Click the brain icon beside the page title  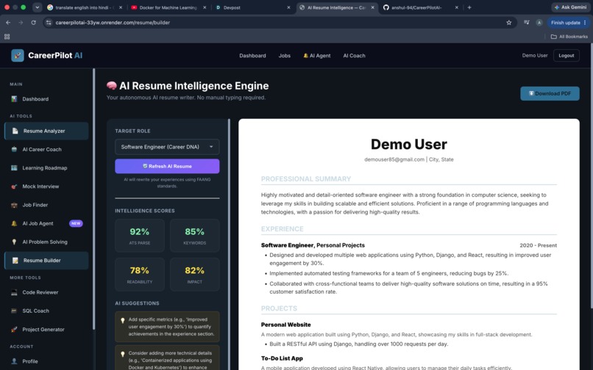click(x=112, y=86)
